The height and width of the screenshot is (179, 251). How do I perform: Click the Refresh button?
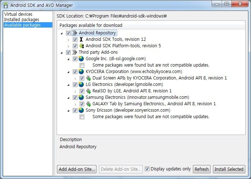tap(202, 169)
